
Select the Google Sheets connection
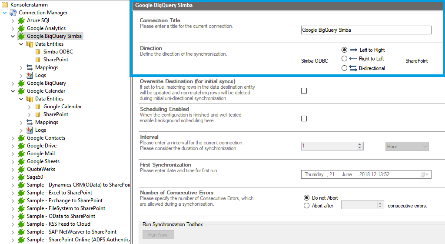click(x=43, y=161)
